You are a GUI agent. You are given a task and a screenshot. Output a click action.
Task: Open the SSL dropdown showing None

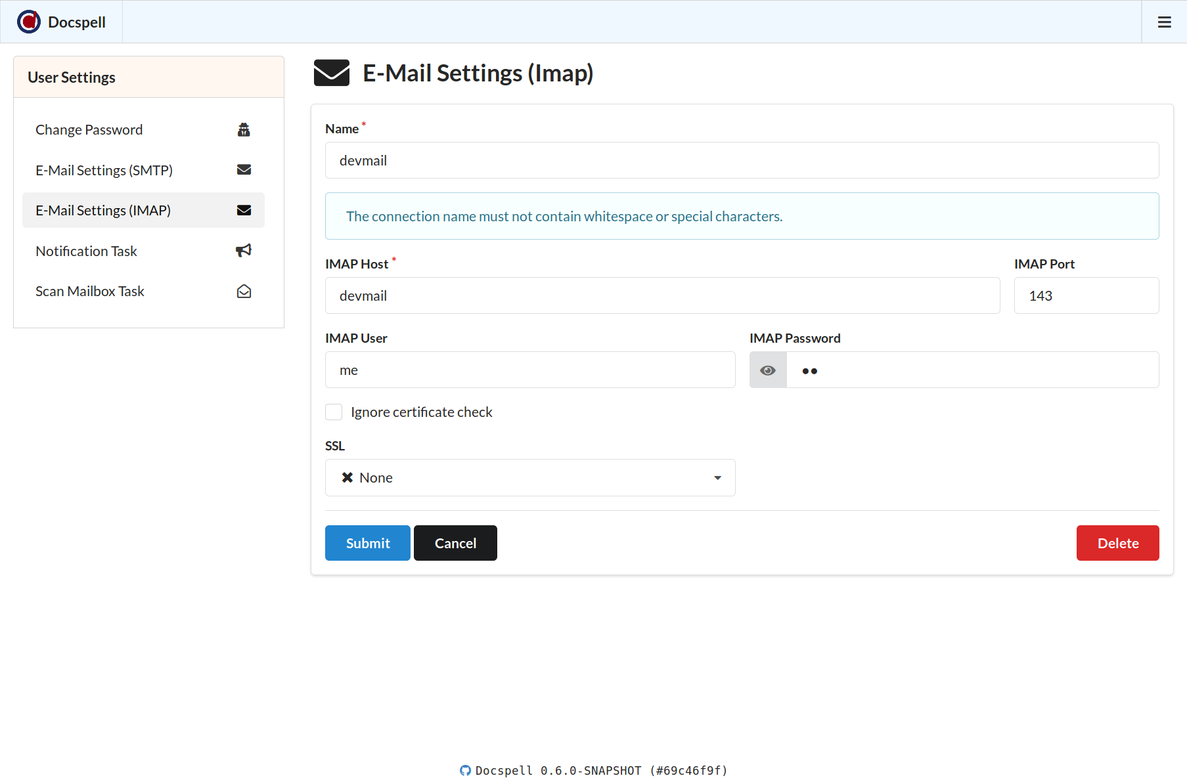click(x=529, y=478)
